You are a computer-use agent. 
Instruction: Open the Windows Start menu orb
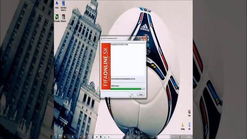(56, 137)
